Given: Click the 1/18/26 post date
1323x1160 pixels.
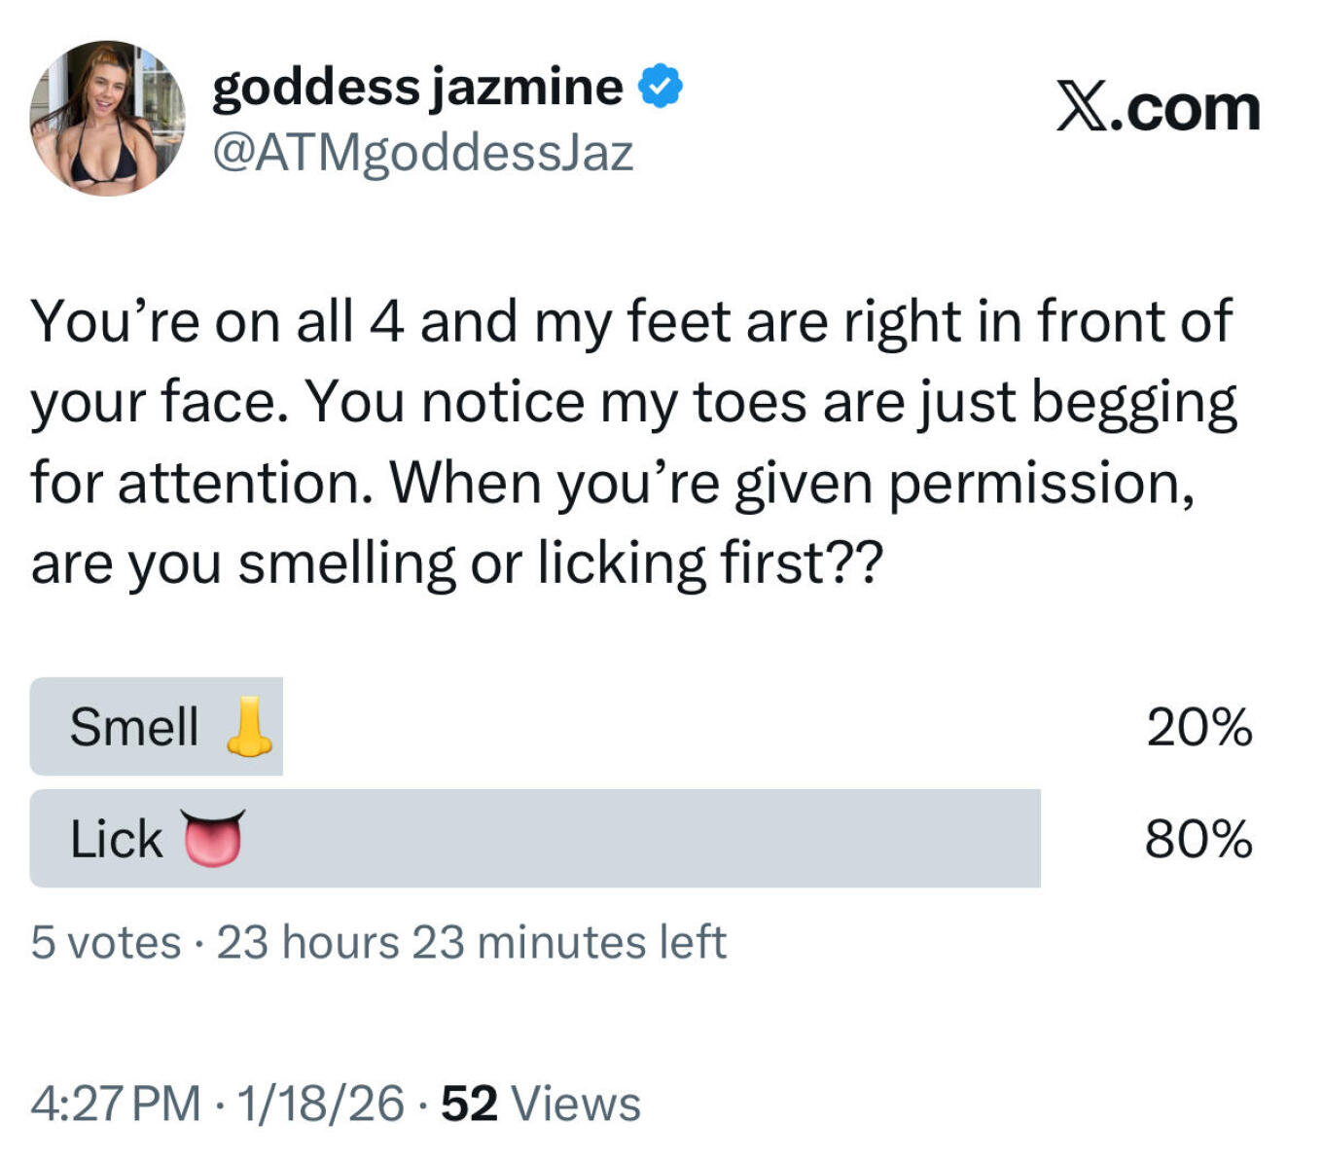Looking at the screenshot, I should (x=320, y=1104).
